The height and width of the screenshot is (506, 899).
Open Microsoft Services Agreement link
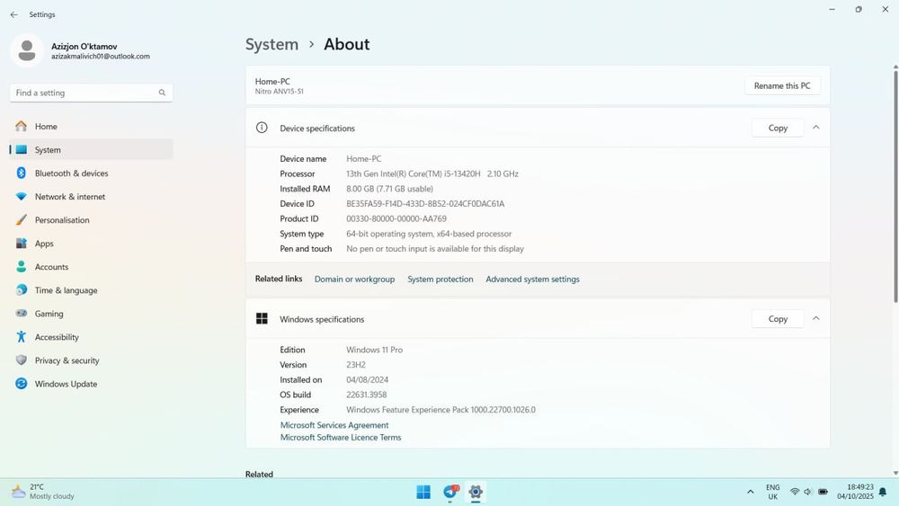point(334,425)
